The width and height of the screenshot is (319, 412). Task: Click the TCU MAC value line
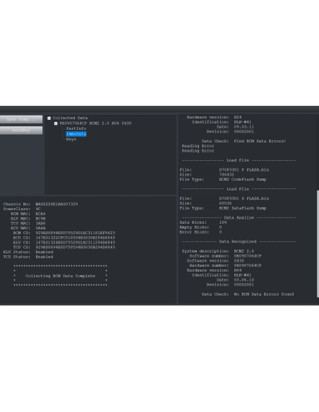click(28, 224)
